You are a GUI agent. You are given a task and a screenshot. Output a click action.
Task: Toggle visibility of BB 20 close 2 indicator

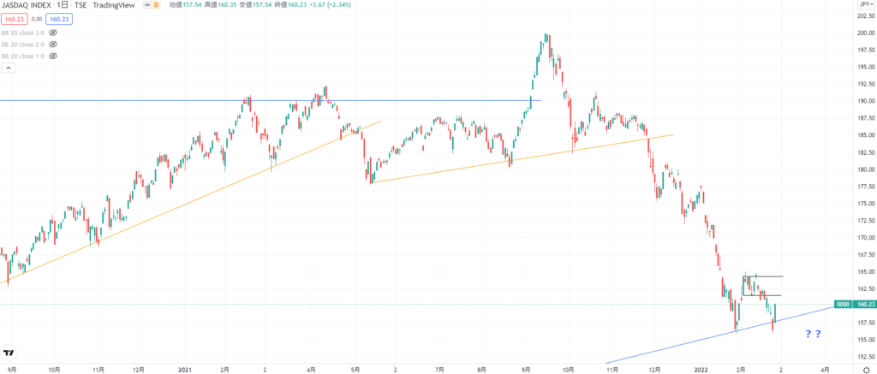click(53, 45)
